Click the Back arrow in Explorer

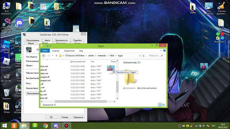coord(44,56)
